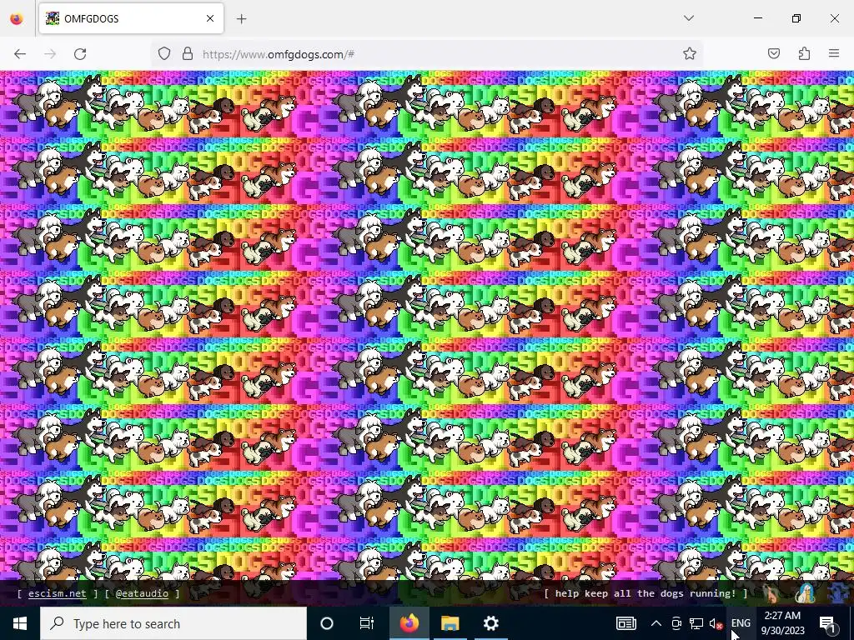Open the Windows Start menu

(20, 623)
